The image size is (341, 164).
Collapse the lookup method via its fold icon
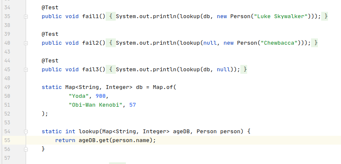(x=26, y=132)
